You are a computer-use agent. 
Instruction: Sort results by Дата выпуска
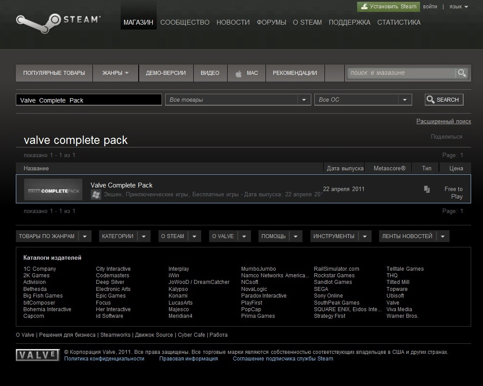[x=345, y=169]
